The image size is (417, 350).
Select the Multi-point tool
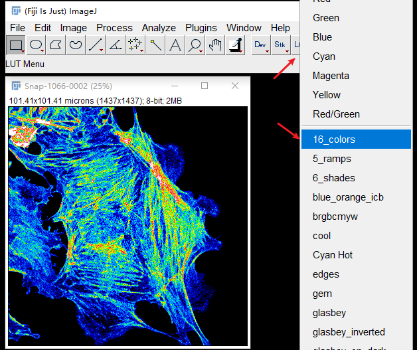click(135, 45)
